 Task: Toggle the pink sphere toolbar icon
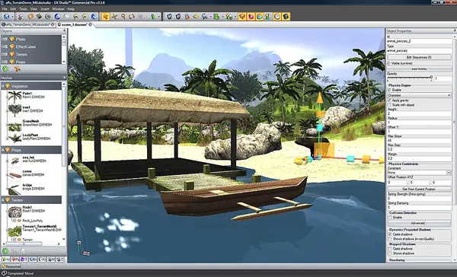tap(251, 17)
